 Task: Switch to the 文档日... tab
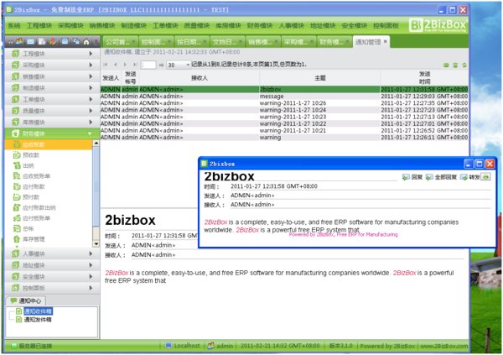[x=226, y=42]
